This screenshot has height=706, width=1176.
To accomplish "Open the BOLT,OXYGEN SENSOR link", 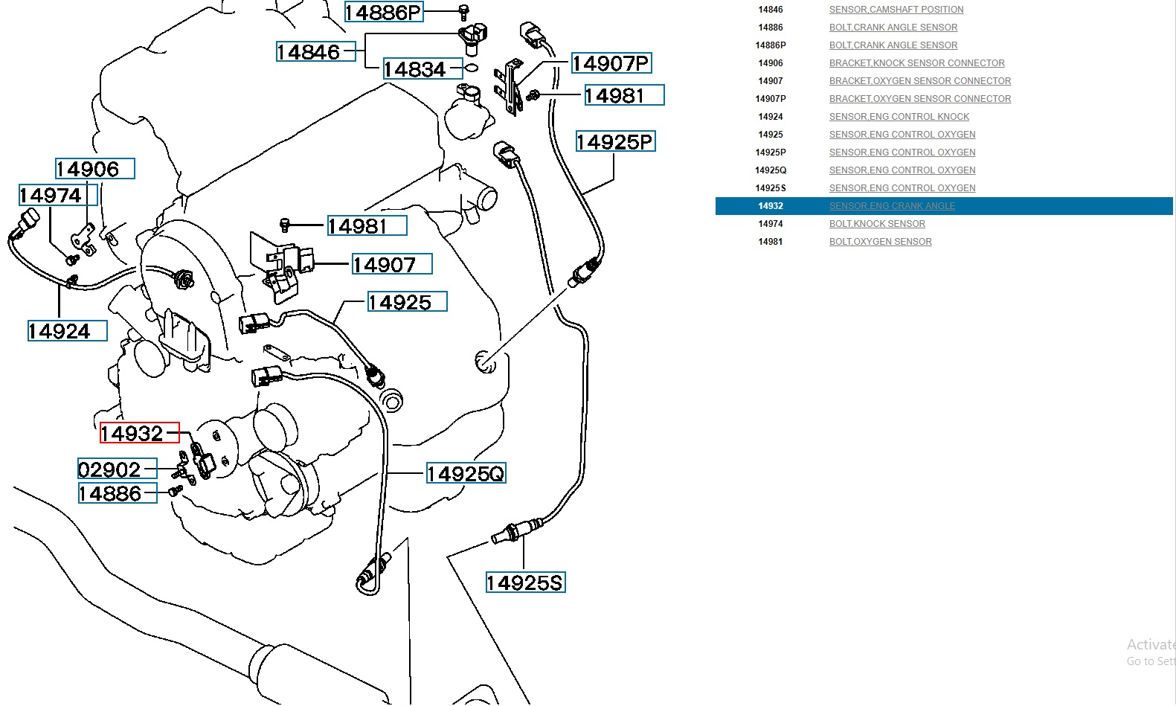I will [880, 242].
